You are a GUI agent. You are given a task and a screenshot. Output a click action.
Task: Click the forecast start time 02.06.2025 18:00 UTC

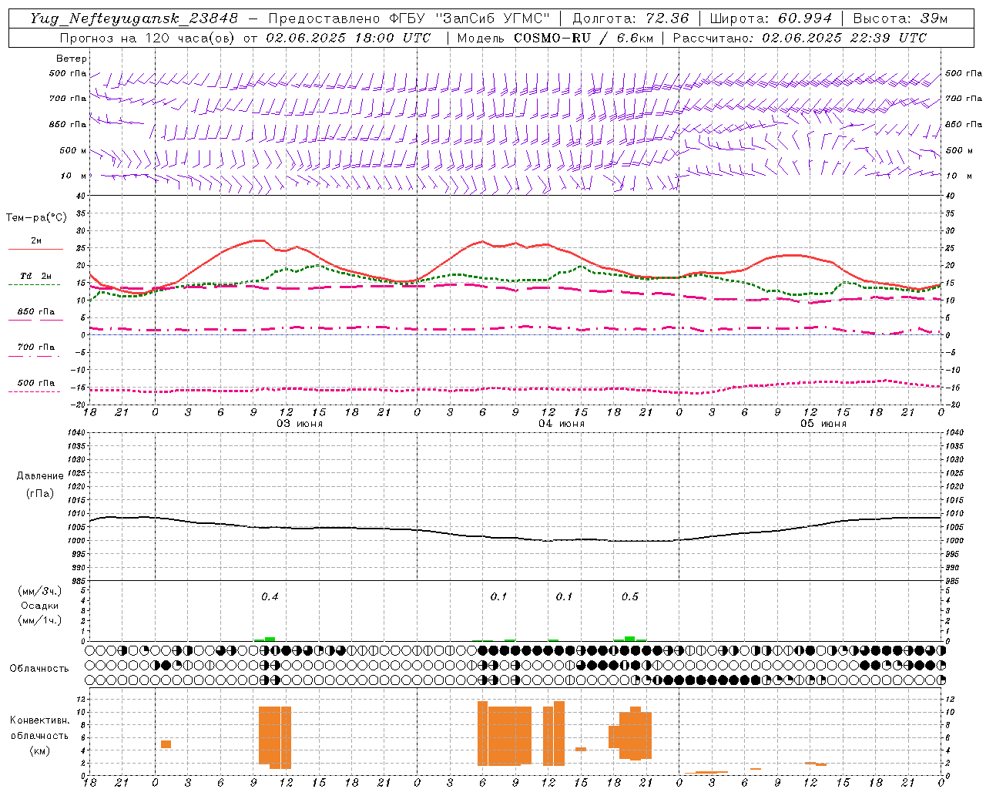point(348,38)
